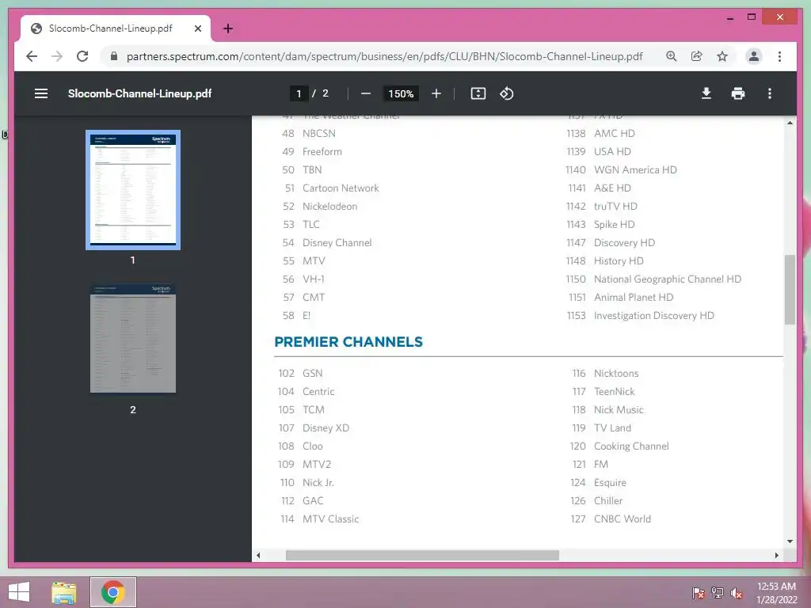Viewport: 811px width, 608px height.
Task: Rotate the PDF counterclockwise
Action: point(506,93)
